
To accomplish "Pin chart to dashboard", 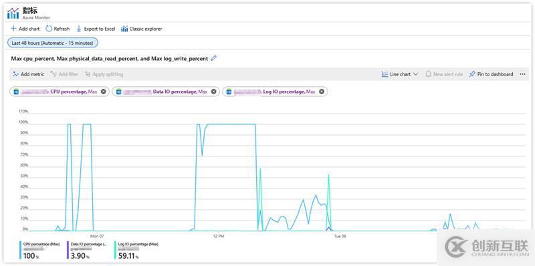I will pos(491,74).
